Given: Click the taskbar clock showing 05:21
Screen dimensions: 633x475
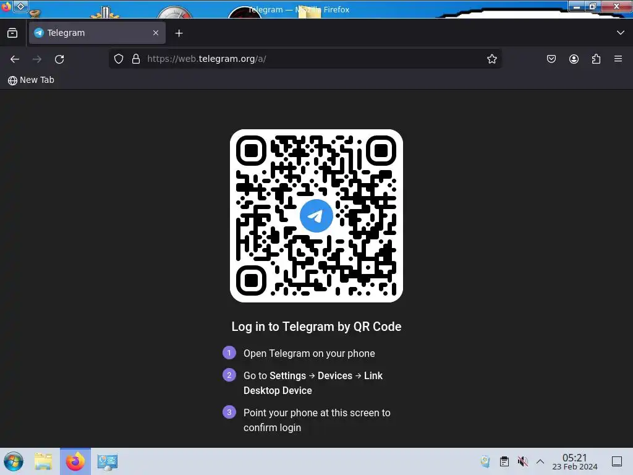Looking at the screenshot, I should click(x=575, y=461).
